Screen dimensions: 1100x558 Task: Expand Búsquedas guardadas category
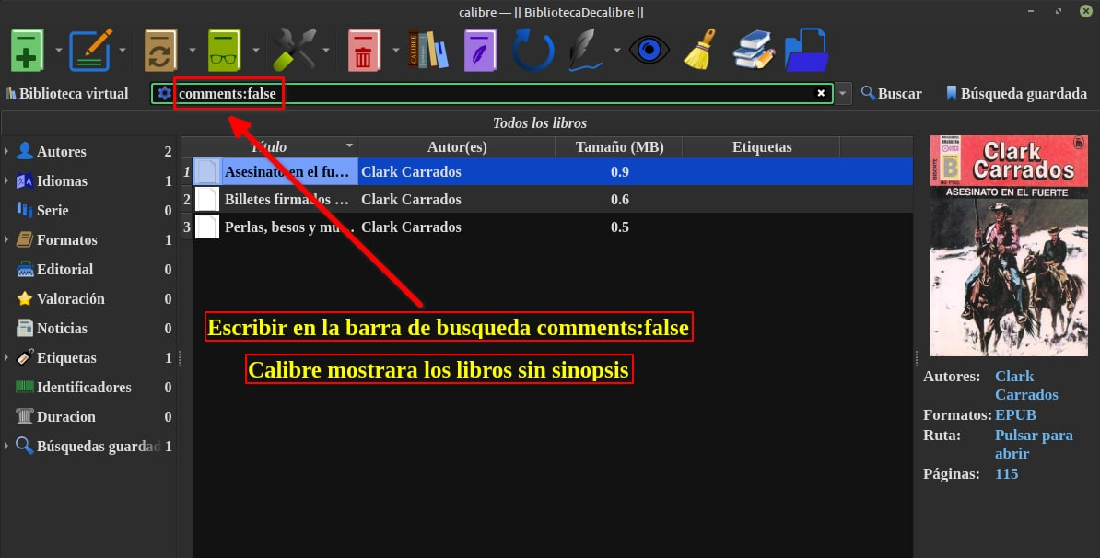pos(6,445)
